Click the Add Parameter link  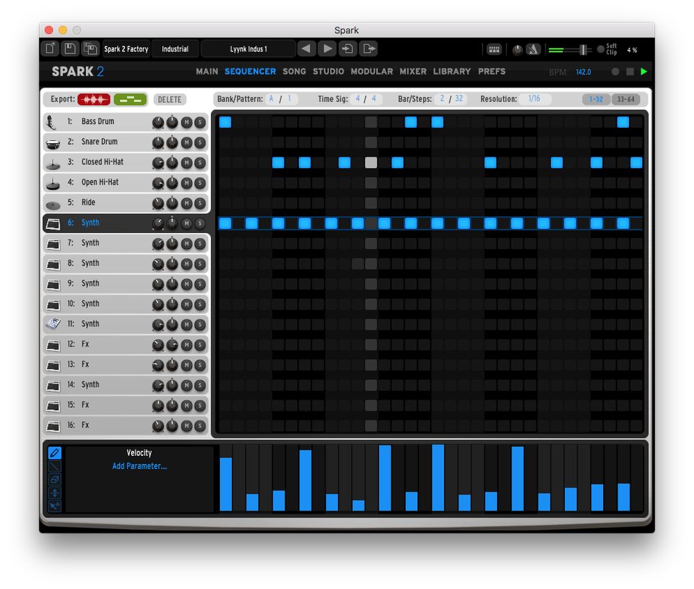coord(139,466)
